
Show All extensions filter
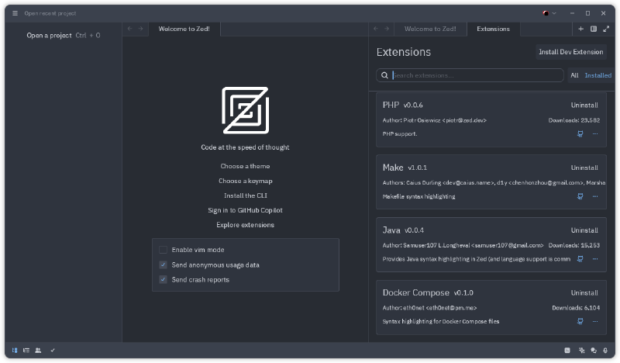574,75
